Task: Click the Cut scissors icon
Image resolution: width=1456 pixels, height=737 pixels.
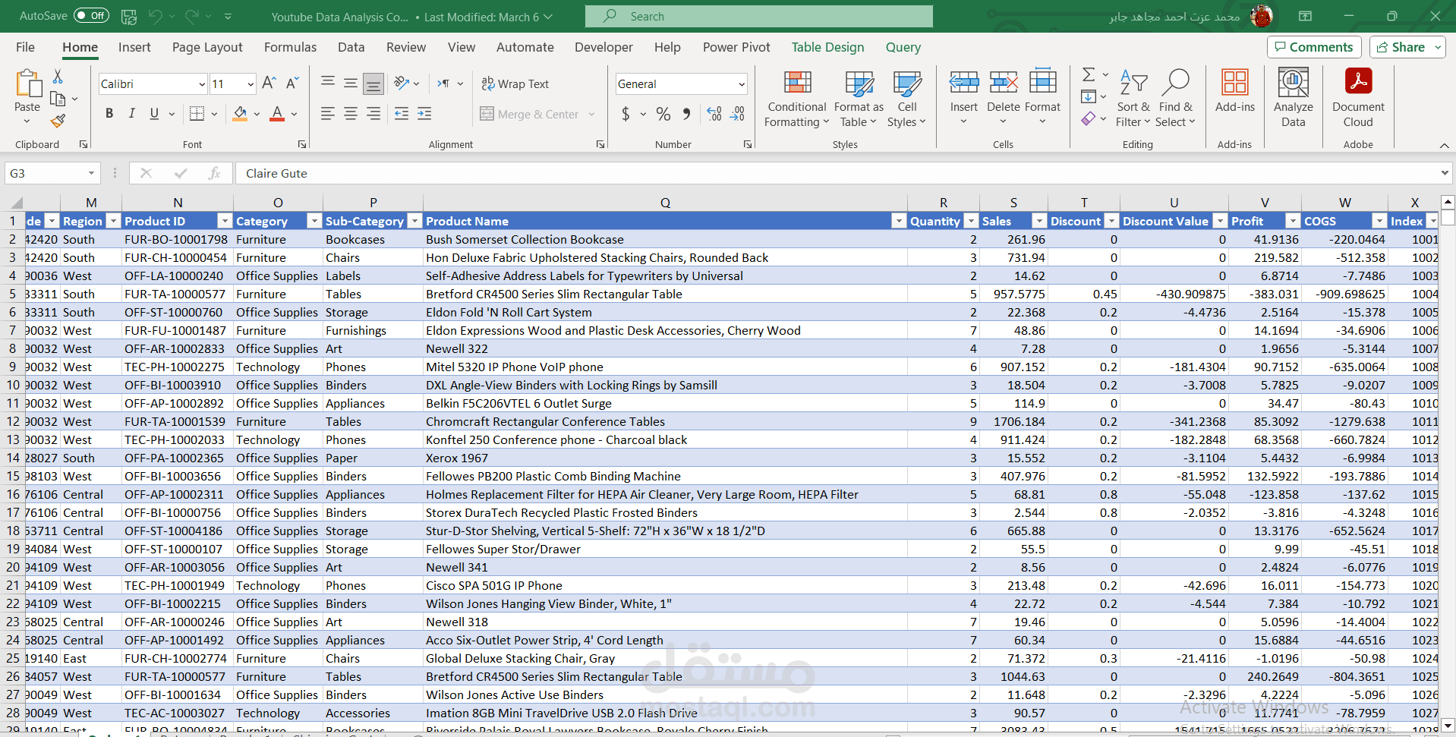Action: pyautogui.click(x=58, y=77)
